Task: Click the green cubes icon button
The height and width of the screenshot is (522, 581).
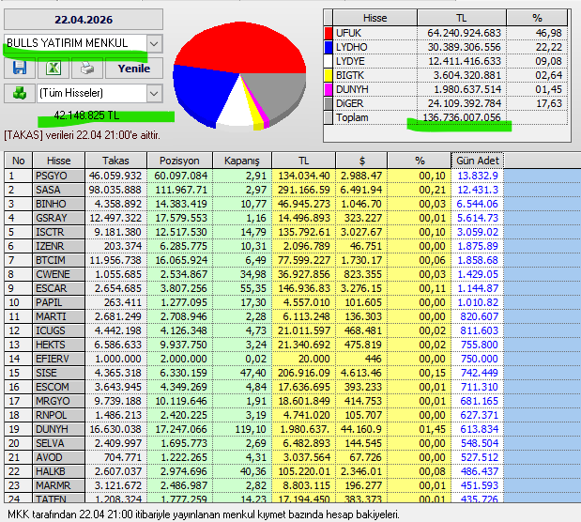Action: (x=20, y=93)
